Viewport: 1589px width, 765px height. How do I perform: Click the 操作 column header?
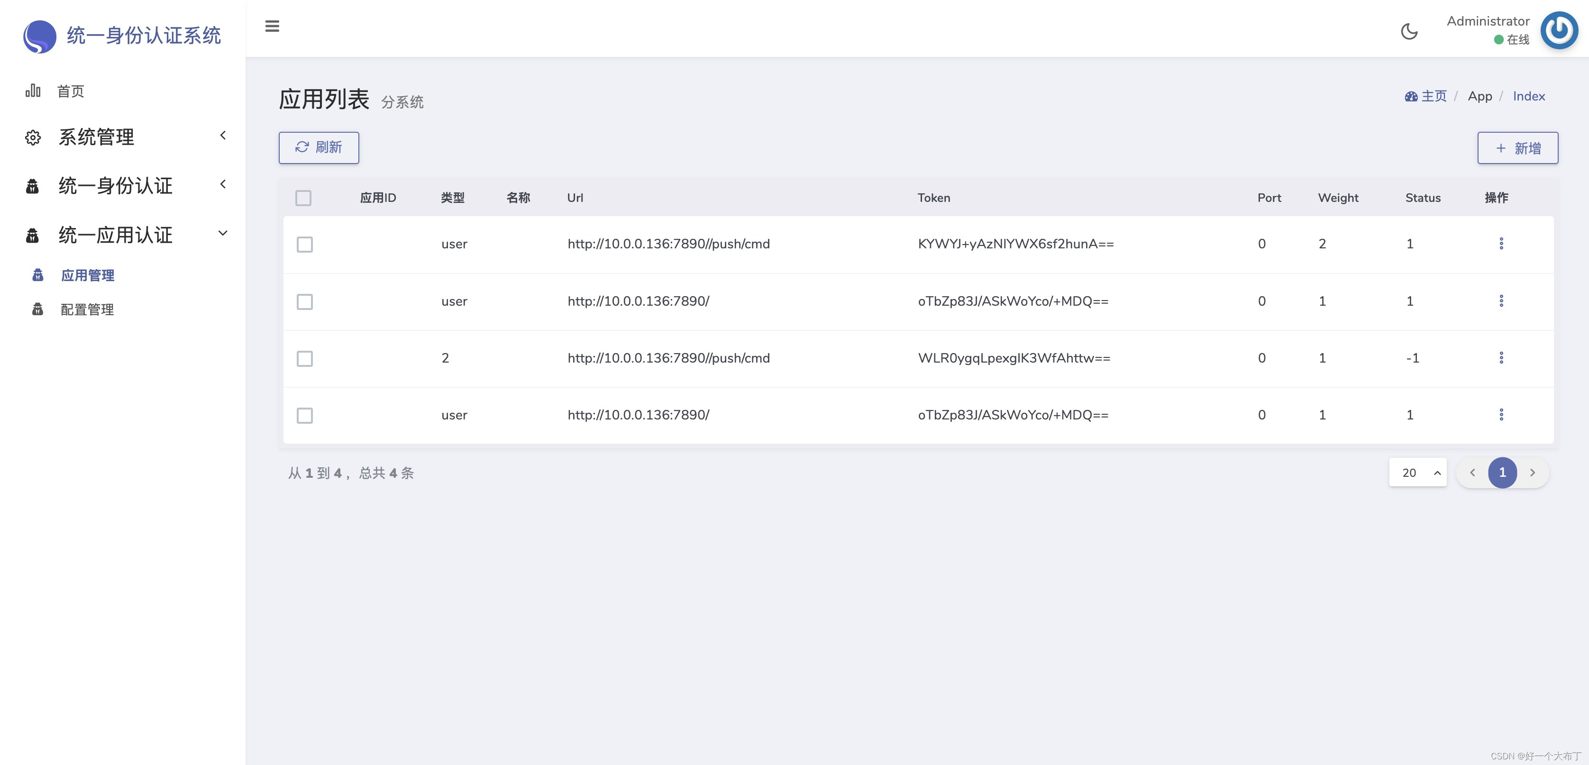pyautogui.click(x=1497, y=198)
